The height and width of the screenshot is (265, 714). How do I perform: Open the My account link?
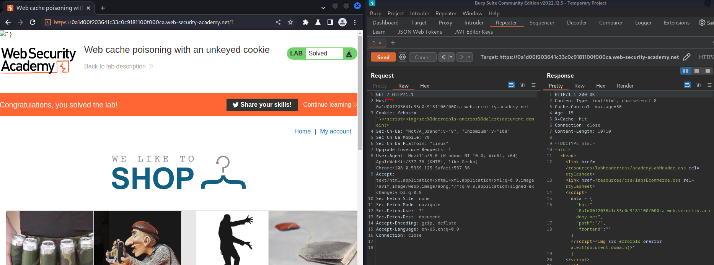tap(336, 131)
